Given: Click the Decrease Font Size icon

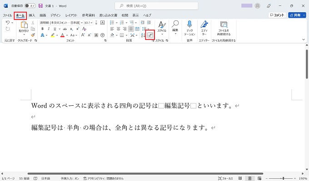Looking at the screenshot, I should pyautogui.click(x=90, y=35).
